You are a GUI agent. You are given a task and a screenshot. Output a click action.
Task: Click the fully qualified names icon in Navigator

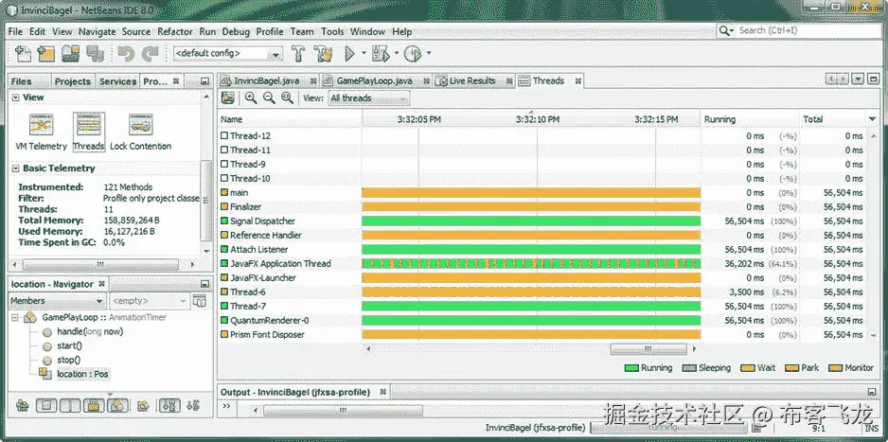143,405
